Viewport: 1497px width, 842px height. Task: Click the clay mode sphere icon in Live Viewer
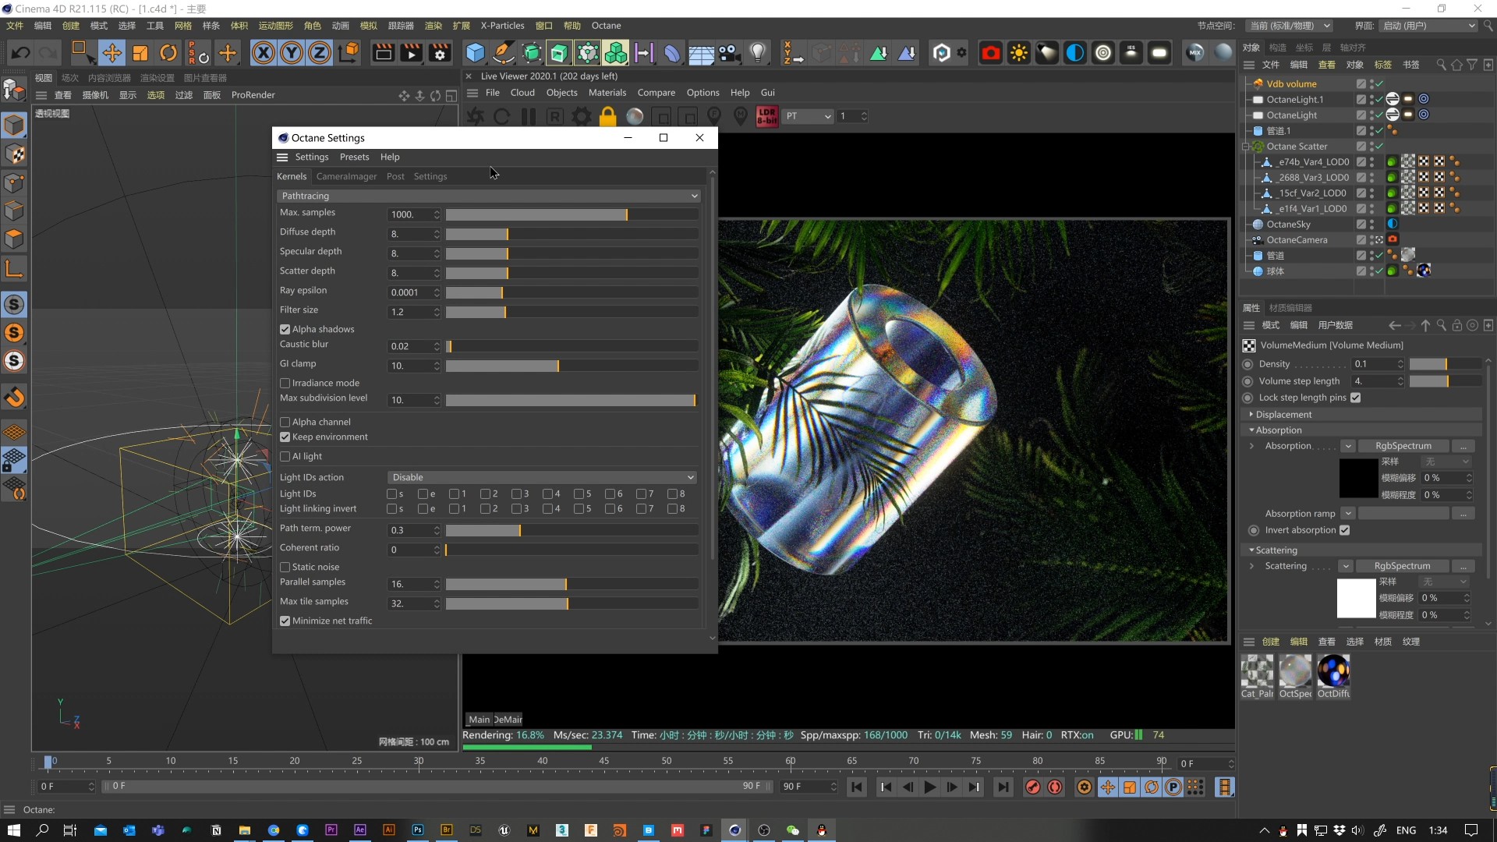click(x=635, y=116)
